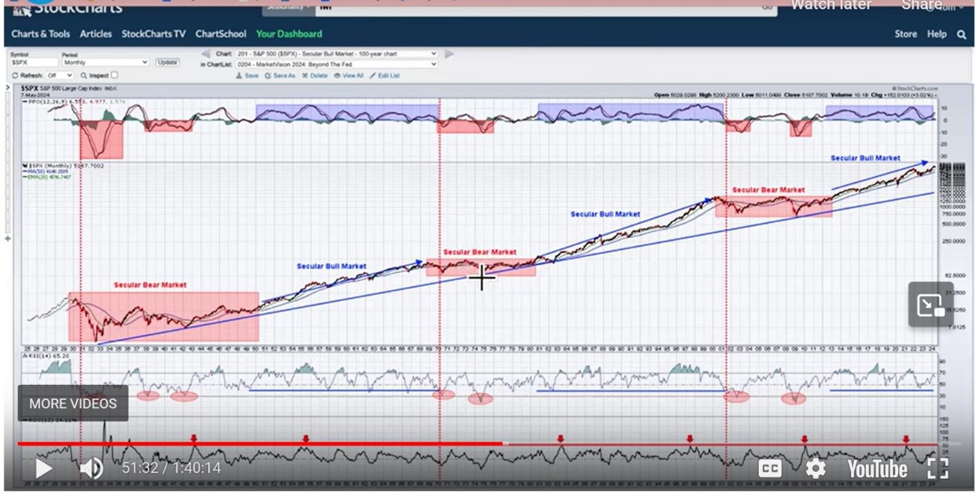This screenshot has height=498, width=979.
Task: Enter fullscreen mode
Action: (939, 468)
